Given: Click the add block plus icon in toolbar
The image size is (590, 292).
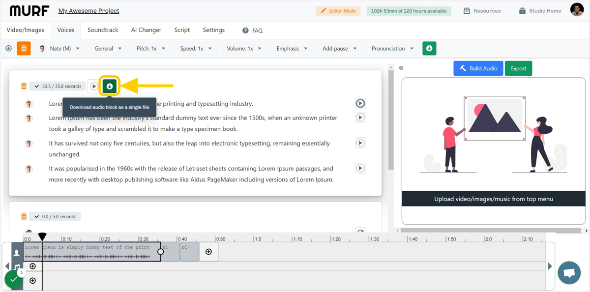Looking at the screenshot, I should pyautogui.click(x=8, y=49).
